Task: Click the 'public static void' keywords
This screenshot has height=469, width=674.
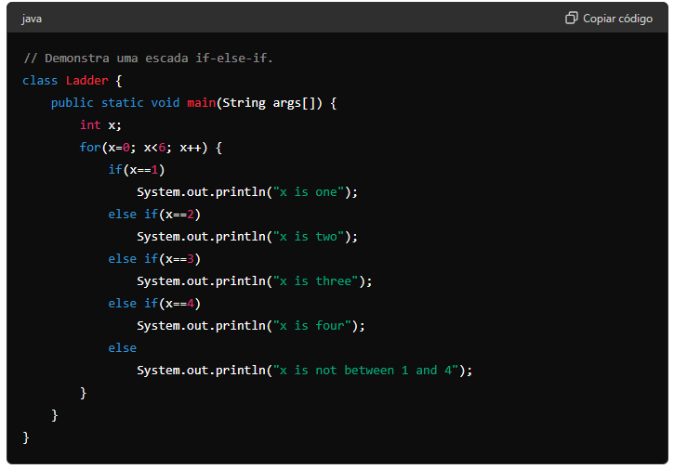Action: 115,103
